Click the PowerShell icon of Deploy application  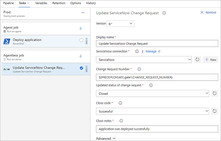[7, 42]
